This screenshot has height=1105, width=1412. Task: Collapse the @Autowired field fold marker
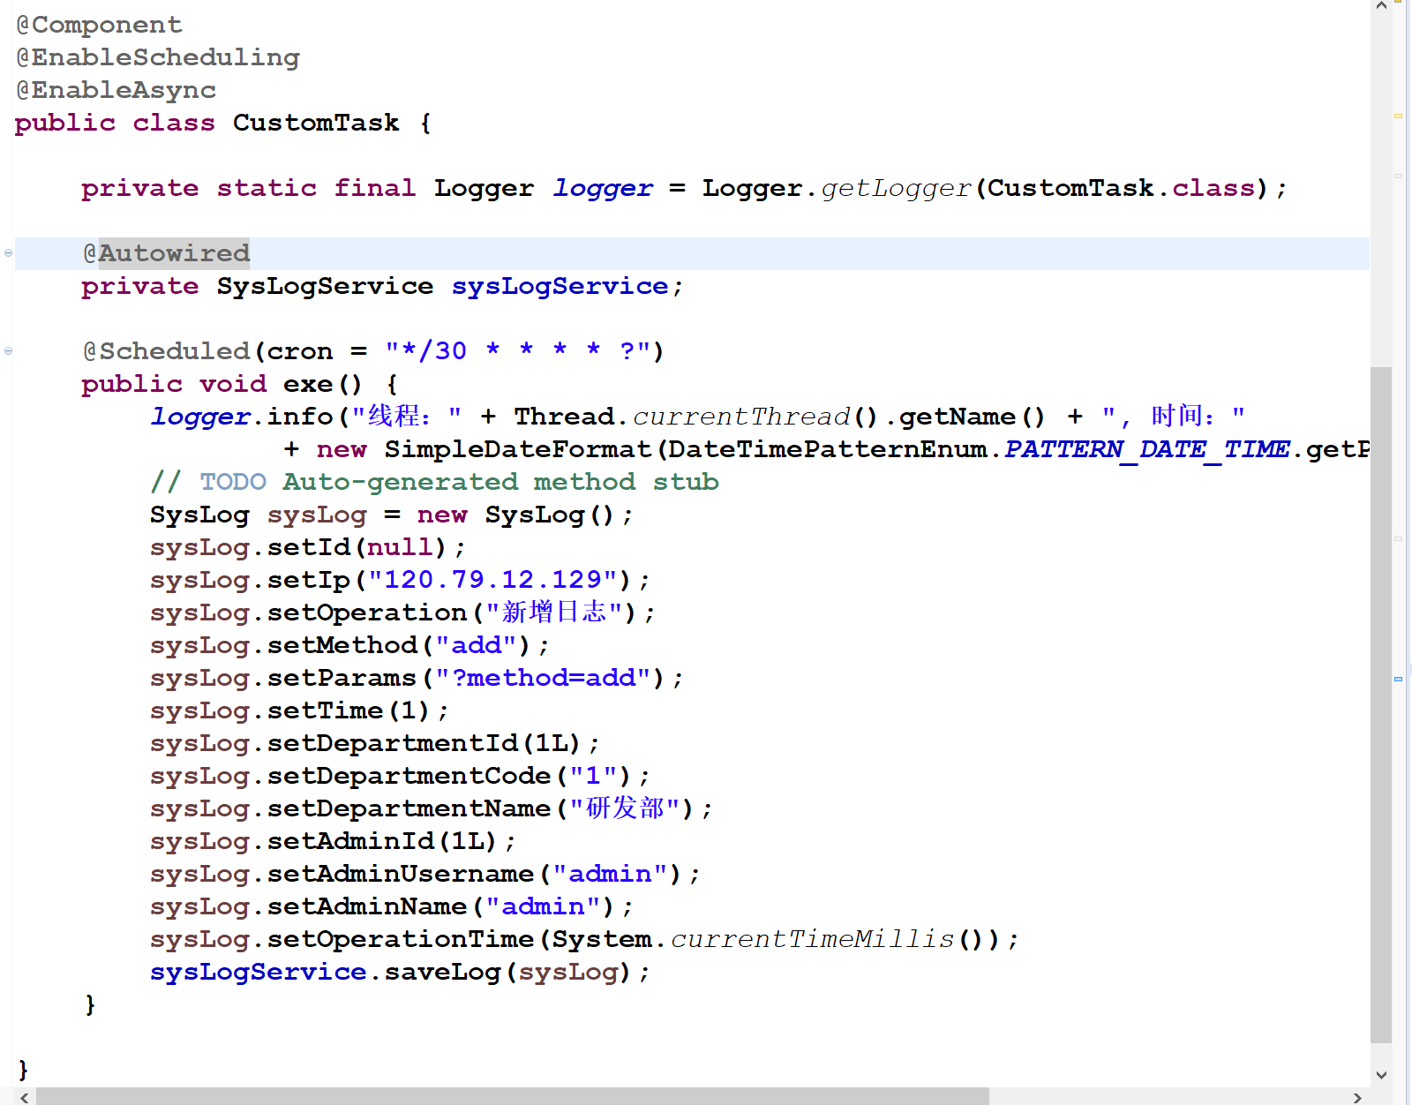(8, 253)
